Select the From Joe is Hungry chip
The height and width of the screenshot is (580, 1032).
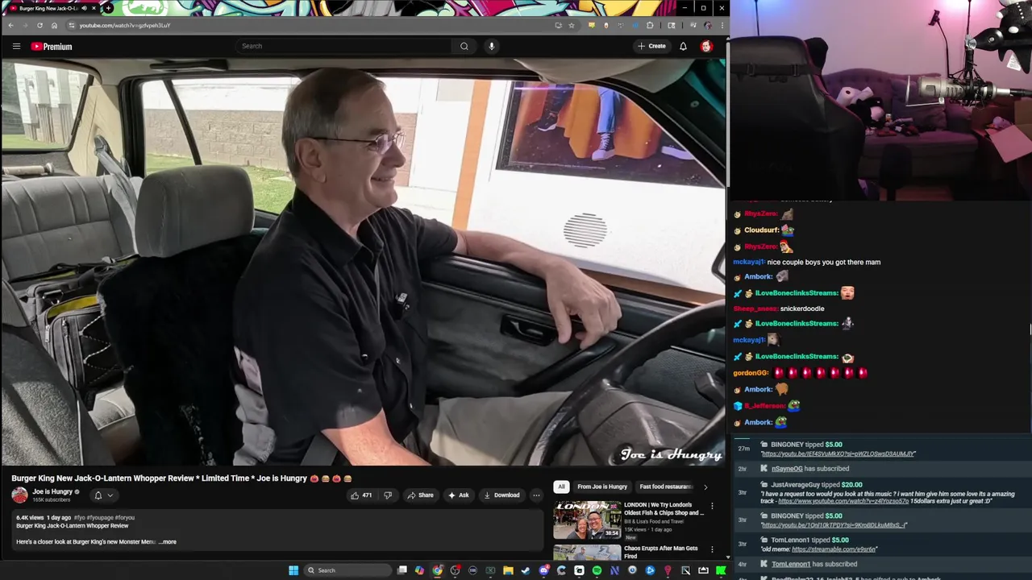[x=602, y=487]
